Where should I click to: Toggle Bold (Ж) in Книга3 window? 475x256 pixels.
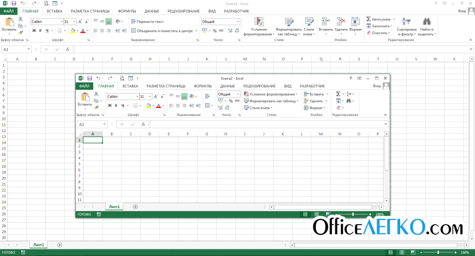coord(34,31)
